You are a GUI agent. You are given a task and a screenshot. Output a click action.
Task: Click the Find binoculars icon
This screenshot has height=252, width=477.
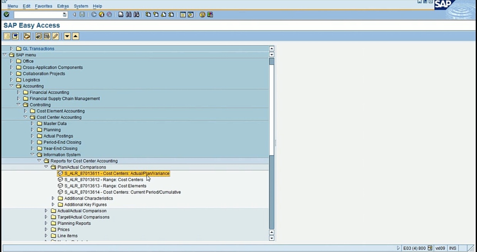(128, 15)
